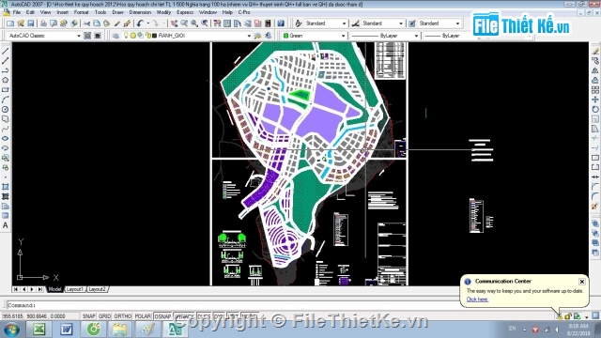Click the green color swatch in properties toolbar
This screenshot has height=338, width=601.
(x=285, y=36)
